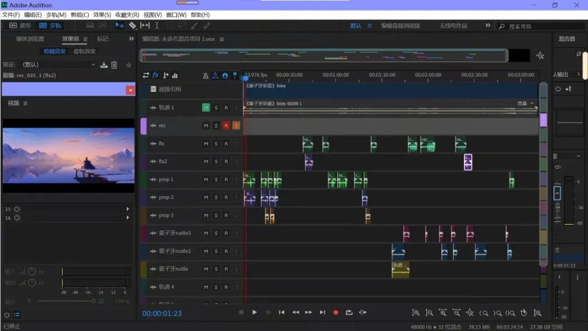
Task: Choose 编辑音频到视频 workspace
Action: (400, 26)
